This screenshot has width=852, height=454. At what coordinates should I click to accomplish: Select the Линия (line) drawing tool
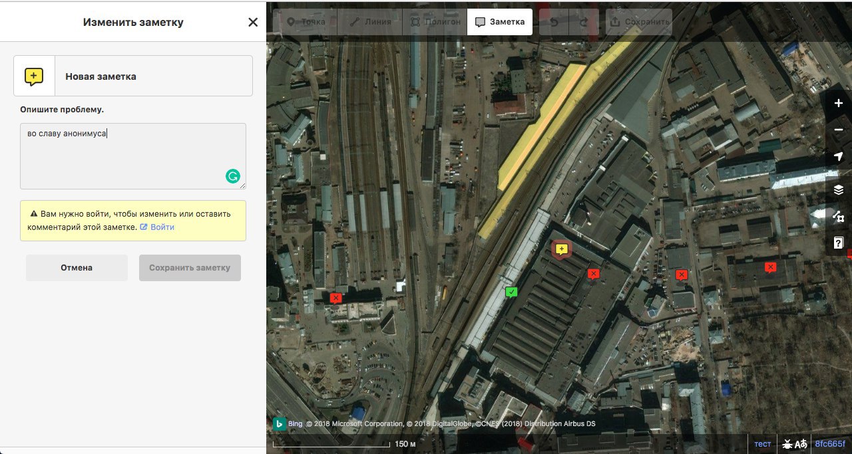(x=370, y=21)
